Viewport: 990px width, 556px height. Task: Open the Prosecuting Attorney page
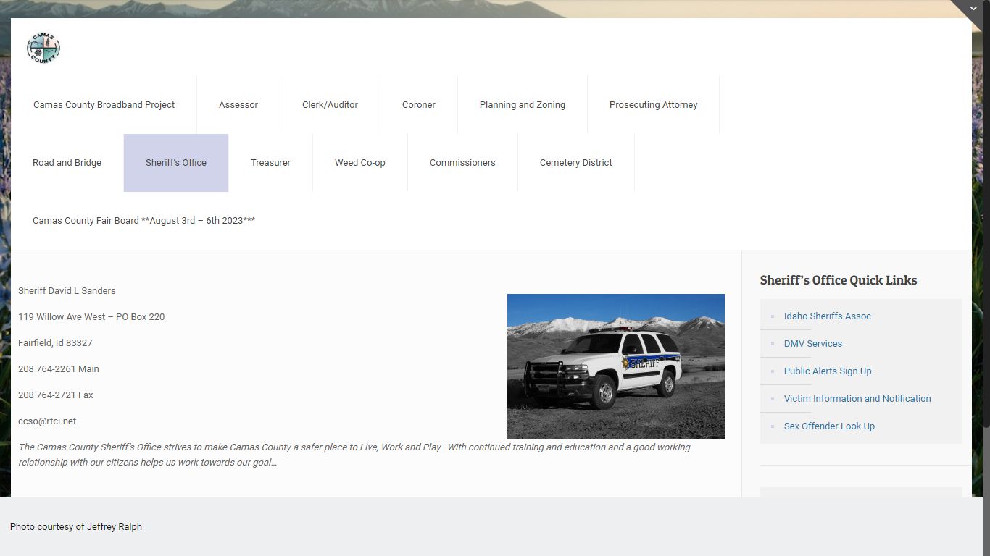pyautogui.click(x=653, y=105)
